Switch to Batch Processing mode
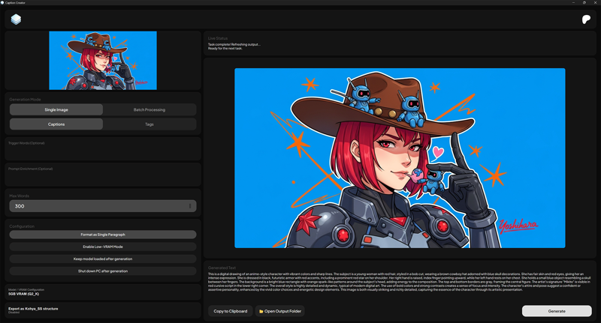 [x=149, y=109]
